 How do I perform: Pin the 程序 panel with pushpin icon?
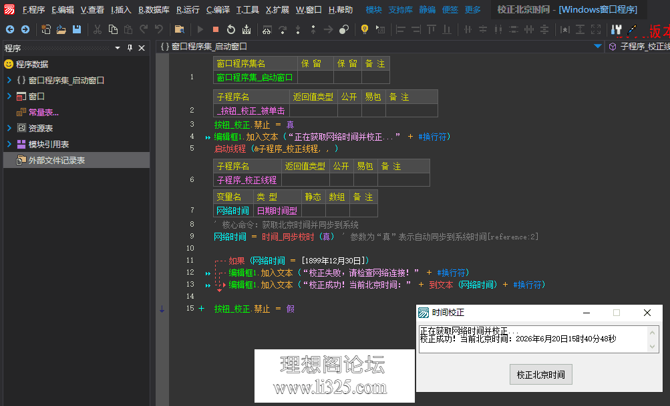click(x=130, y=48)
